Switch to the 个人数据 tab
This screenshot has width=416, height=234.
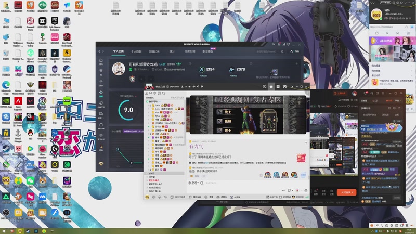pyautogui.click(x=136, y=51)
